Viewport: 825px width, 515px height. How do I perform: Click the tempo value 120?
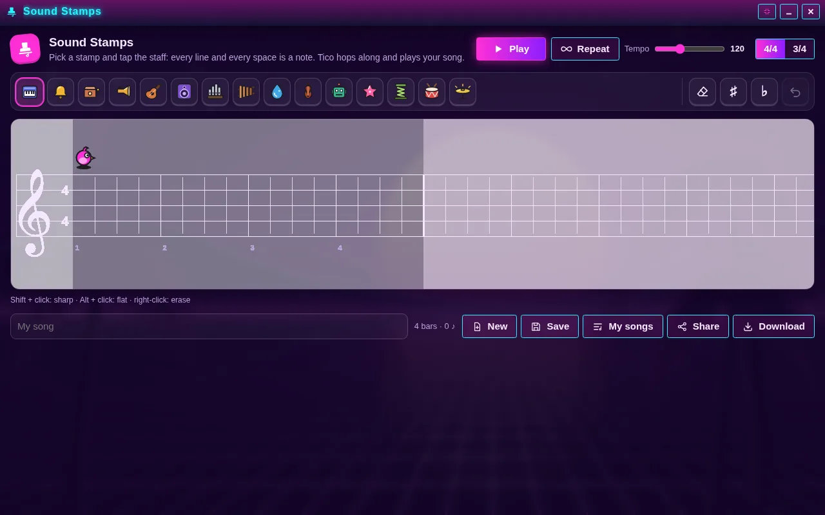coord(737,49)
